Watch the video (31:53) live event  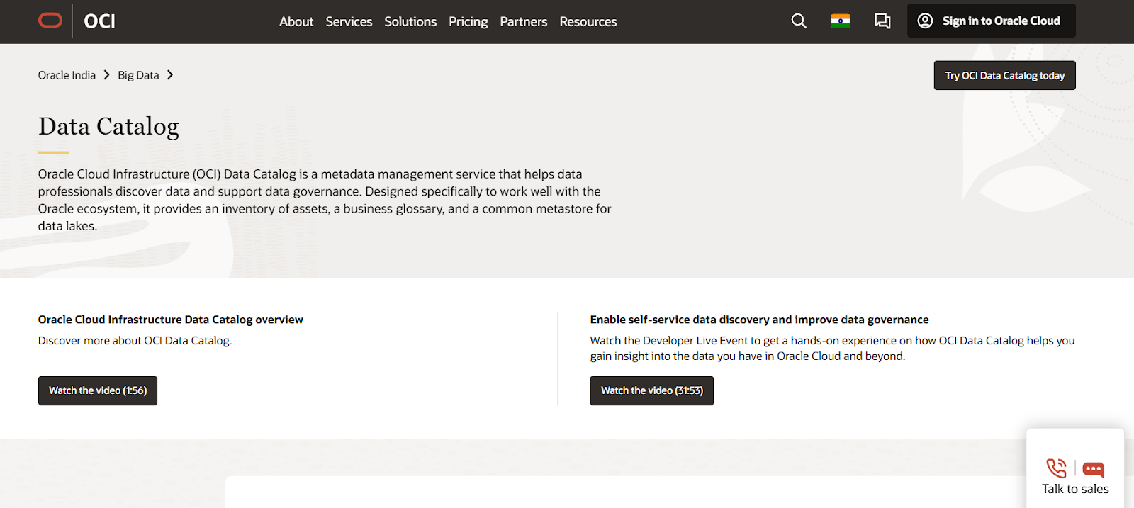[652, 390]
